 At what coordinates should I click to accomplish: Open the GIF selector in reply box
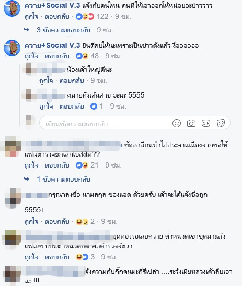[x=206, y=123]
